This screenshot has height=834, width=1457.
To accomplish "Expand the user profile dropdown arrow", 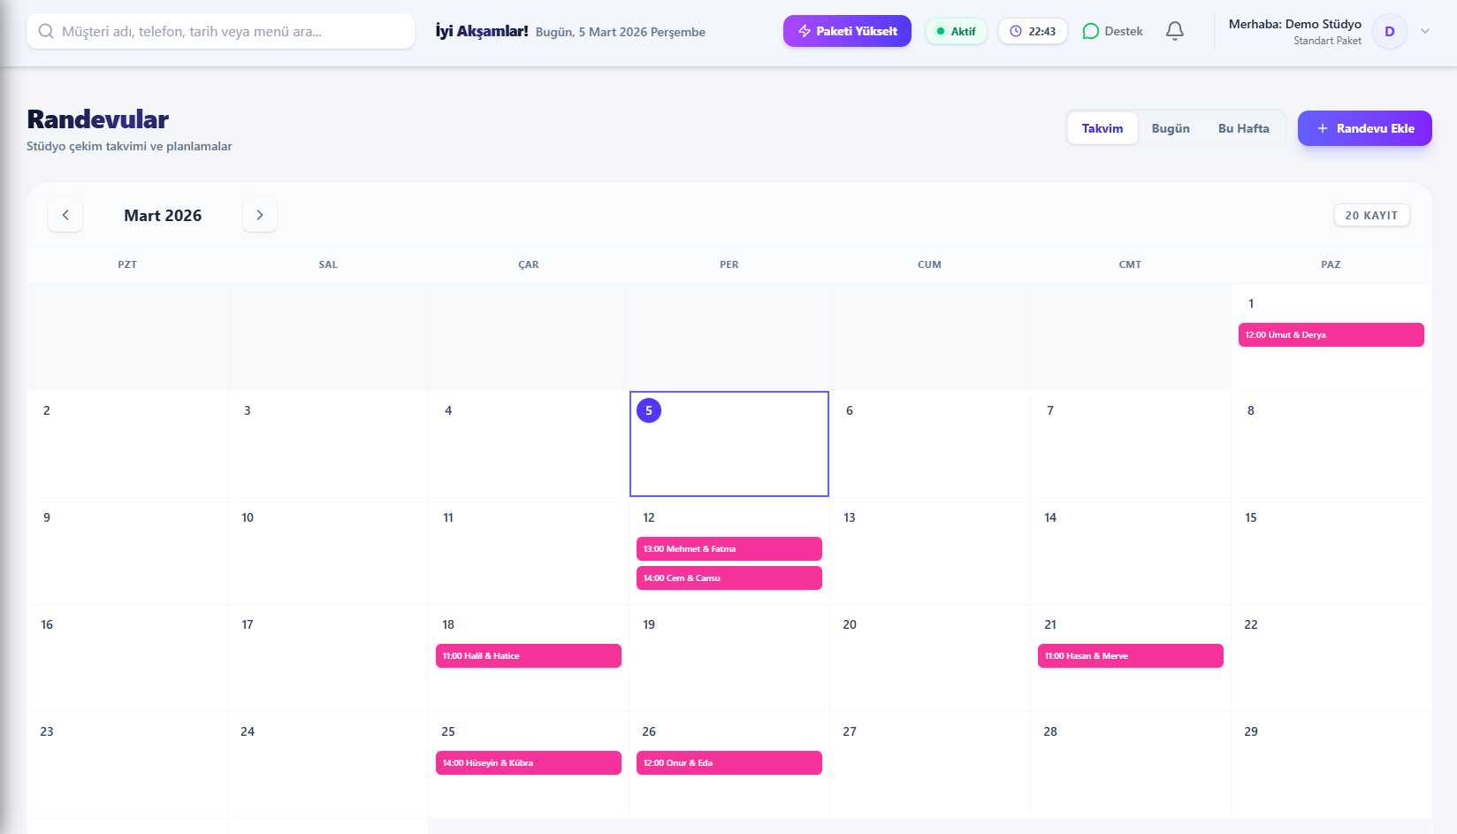I will point(1425,31).
